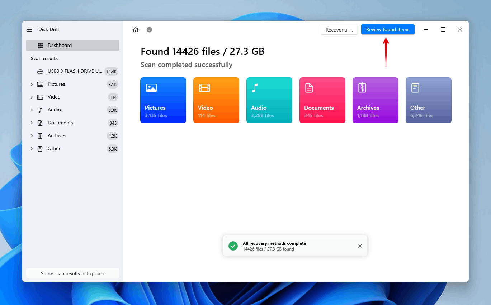The width and height of the screenshot is (491, 305).
Task: Expand the Video tree node
Action: pos(32,97)
